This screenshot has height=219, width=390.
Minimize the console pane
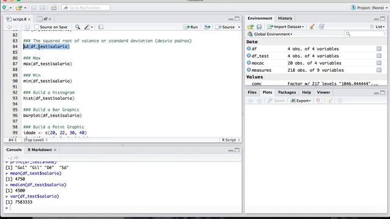click(x=230, y=150)
